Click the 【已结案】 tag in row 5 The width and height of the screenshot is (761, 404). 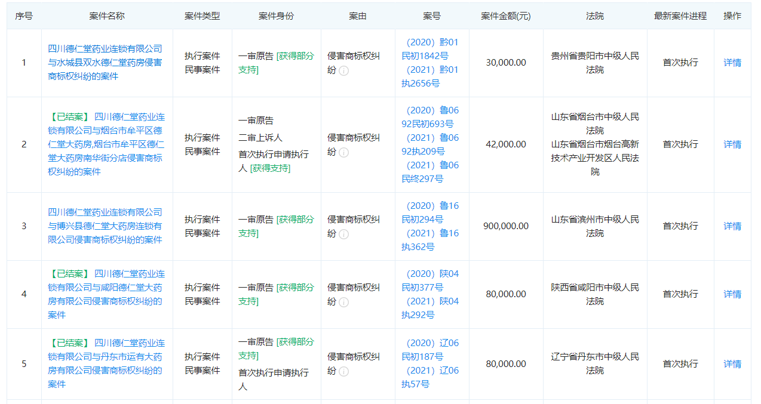tap(69, 343)
